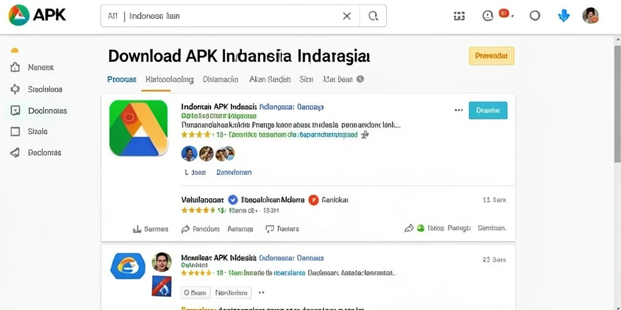
Task: Open Deolonnas in the sidebar
Action: click(44, 153)
